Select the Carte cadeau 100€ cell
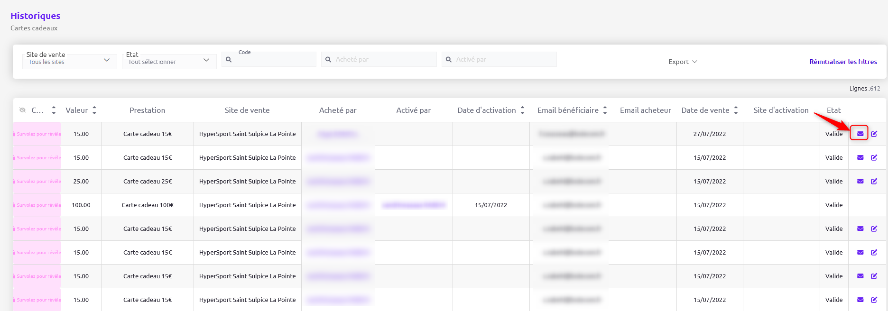The width and height of the screenshot is (888, 311). [148, 205]
